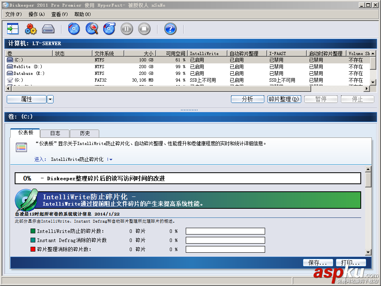Click the 打印... button
Image resolution: width=381 pixels, height=286 pixels.
[x=350, y=263]
